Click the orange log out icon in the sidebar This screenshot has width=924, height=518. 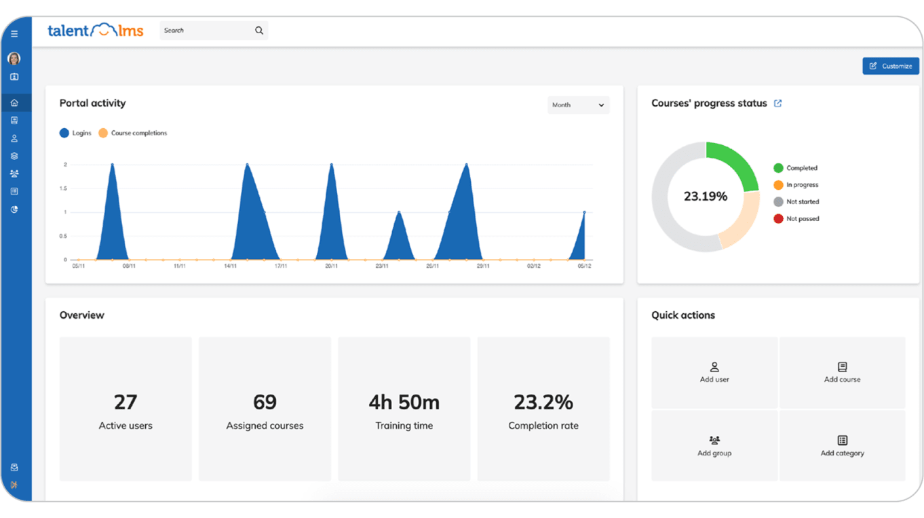tap(14, 485)
